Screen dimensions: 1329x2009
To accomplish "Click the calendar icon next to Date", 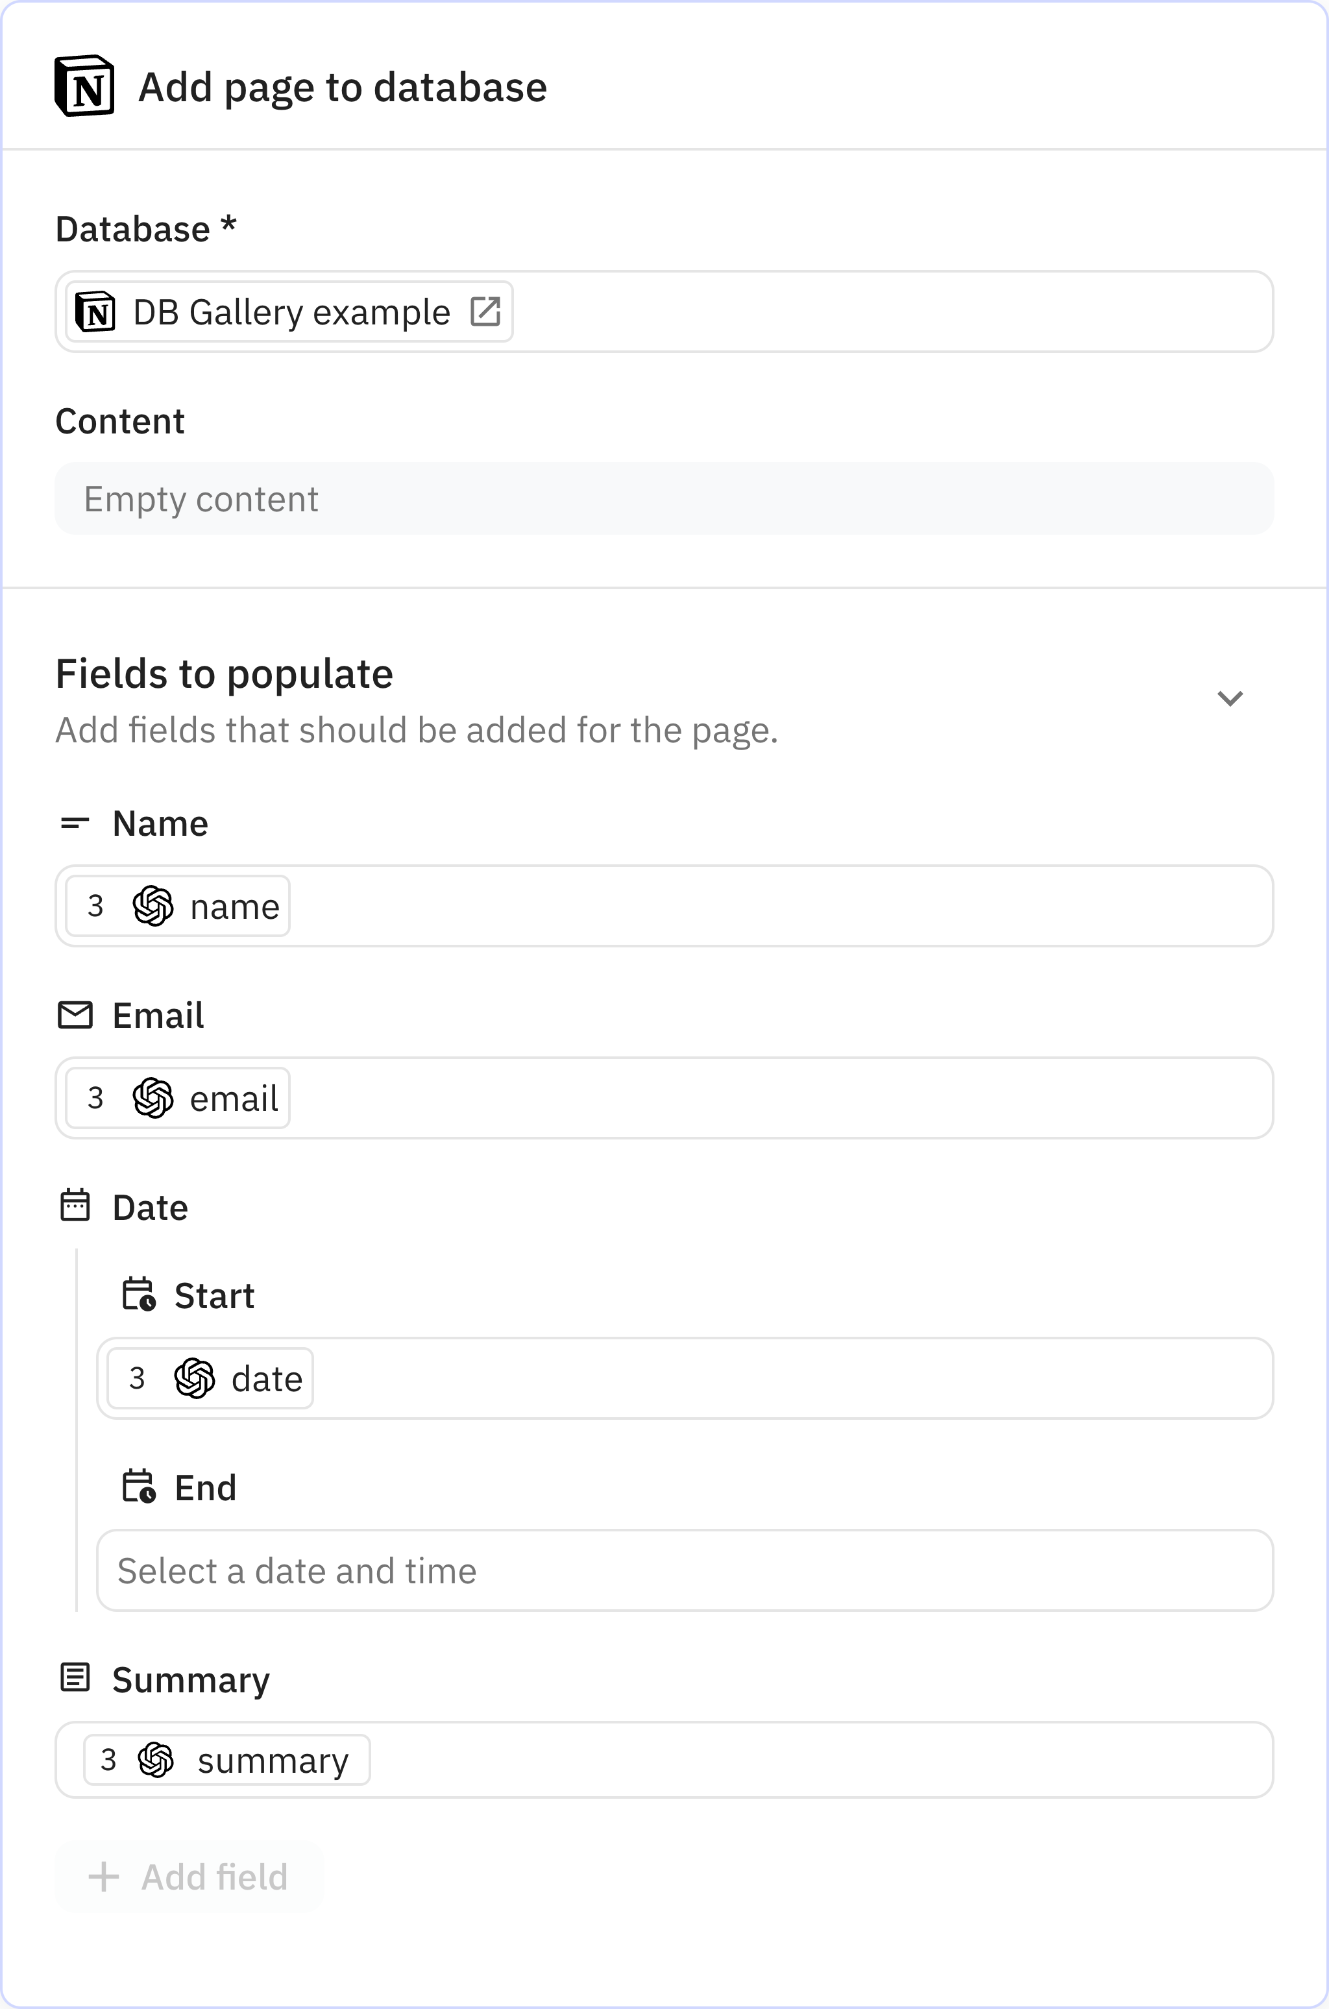I will click(75, 1206).
